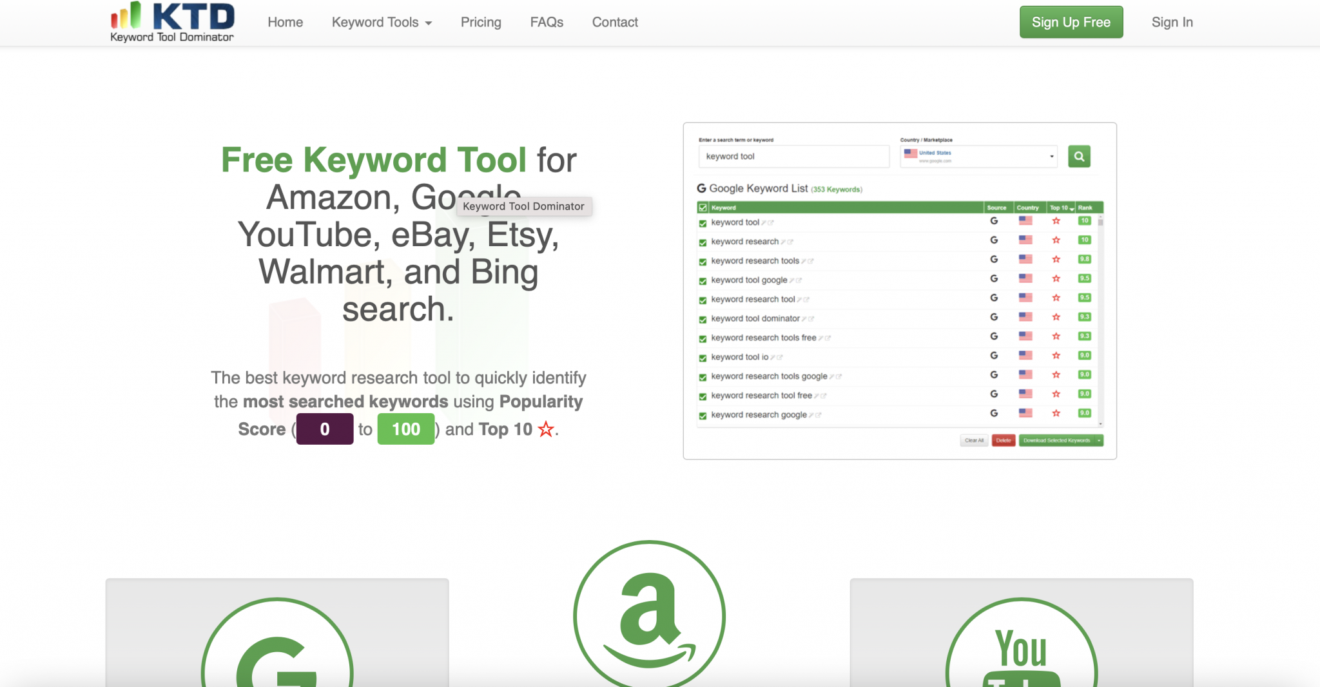Screen dimensions: 1320x687
Task: Click the Google G icon beside Google Keyword List
Action: click(701, 188)
